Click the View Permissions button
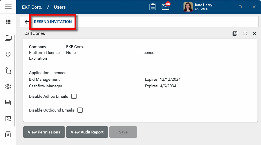 [x=44, y=132]
